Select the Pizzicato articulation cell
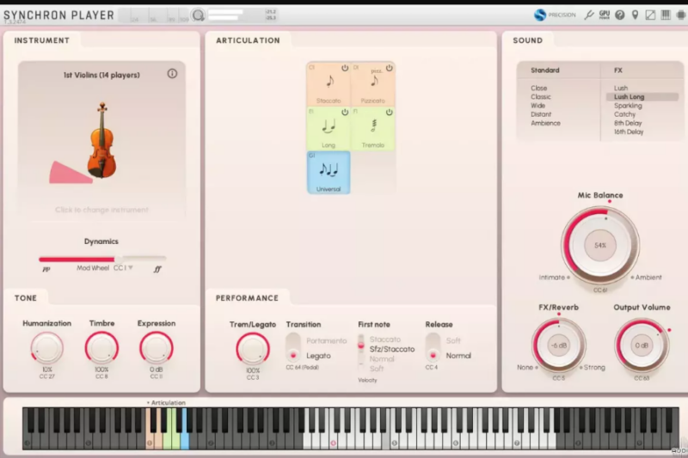Image resolution: width=688 pixels, height=458 pixels. [x=373, y=84]
